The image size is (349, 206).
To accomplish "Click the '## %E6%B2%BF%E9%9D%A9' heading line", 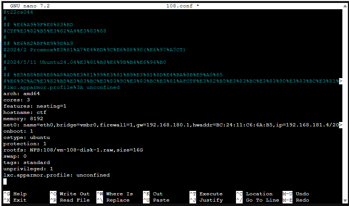I will click(x=38, y=43).
